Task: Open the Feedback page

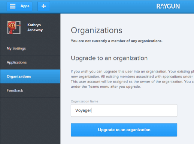Action: (30, 90)
